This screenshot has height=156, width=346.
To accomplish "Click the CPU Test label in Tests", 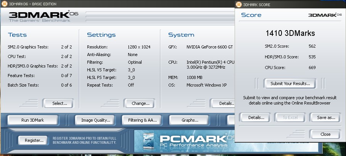I will pos(17,56).
